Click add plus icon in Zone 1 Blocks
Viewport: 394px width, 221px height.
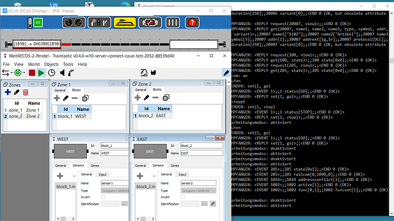pos(57,98)
